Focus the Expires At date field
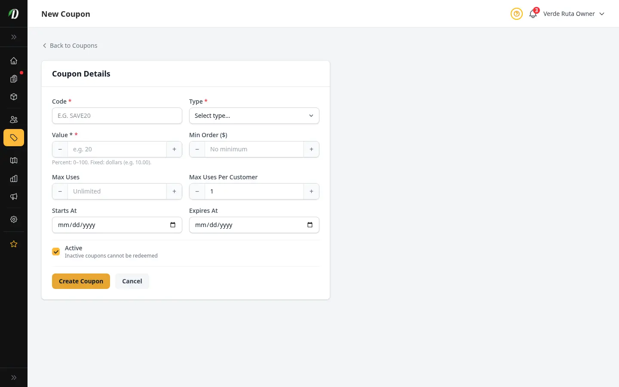The height and width of the screenshot is (387, 619). [x=254, y=225]
